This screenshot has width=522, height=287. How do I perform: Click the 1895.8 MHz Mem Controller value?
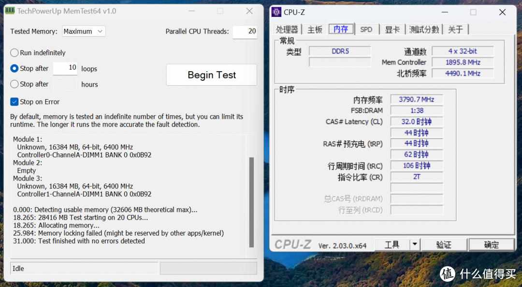click(463, 62)
